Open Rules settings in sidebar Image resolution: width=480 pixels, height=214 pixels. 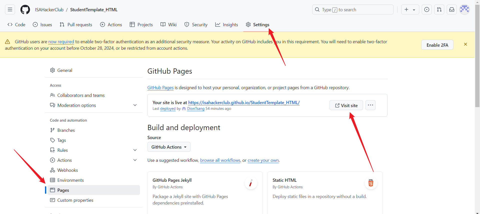[94, 150]
